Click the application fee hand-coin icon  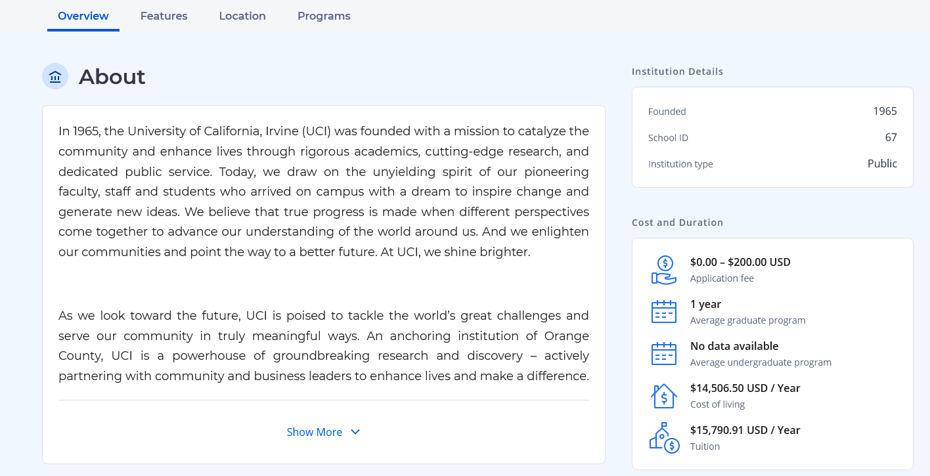click(663, 270)
